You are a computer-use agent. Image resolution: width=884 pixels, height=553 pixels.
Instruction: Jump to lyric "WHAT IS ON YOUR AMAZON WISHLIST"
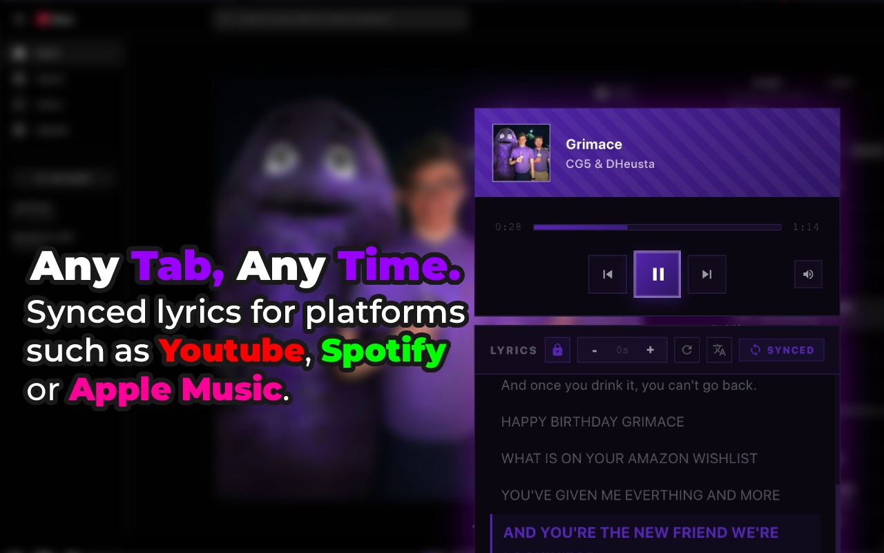click(x=629, y=458)
